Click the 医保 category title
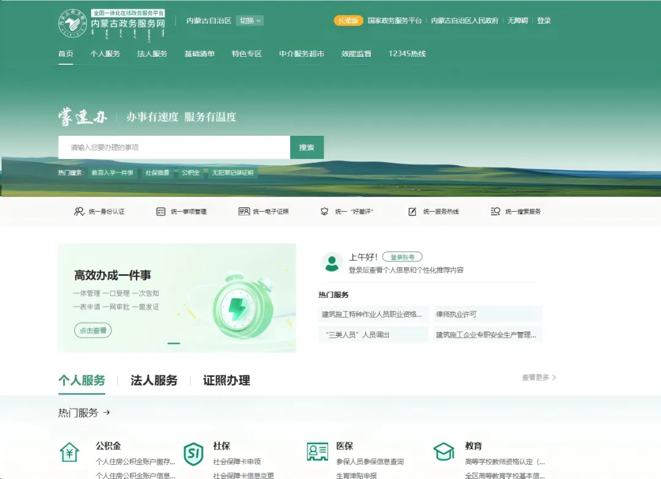Viewport: 661px width, 479px height. [345, 446]
